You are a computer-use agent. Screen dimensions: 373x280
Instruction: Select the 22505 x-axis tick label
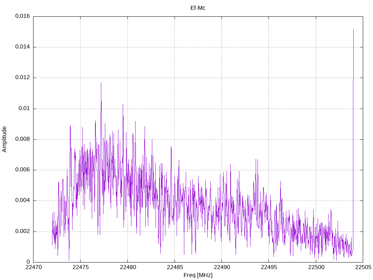tap(363, 267)
